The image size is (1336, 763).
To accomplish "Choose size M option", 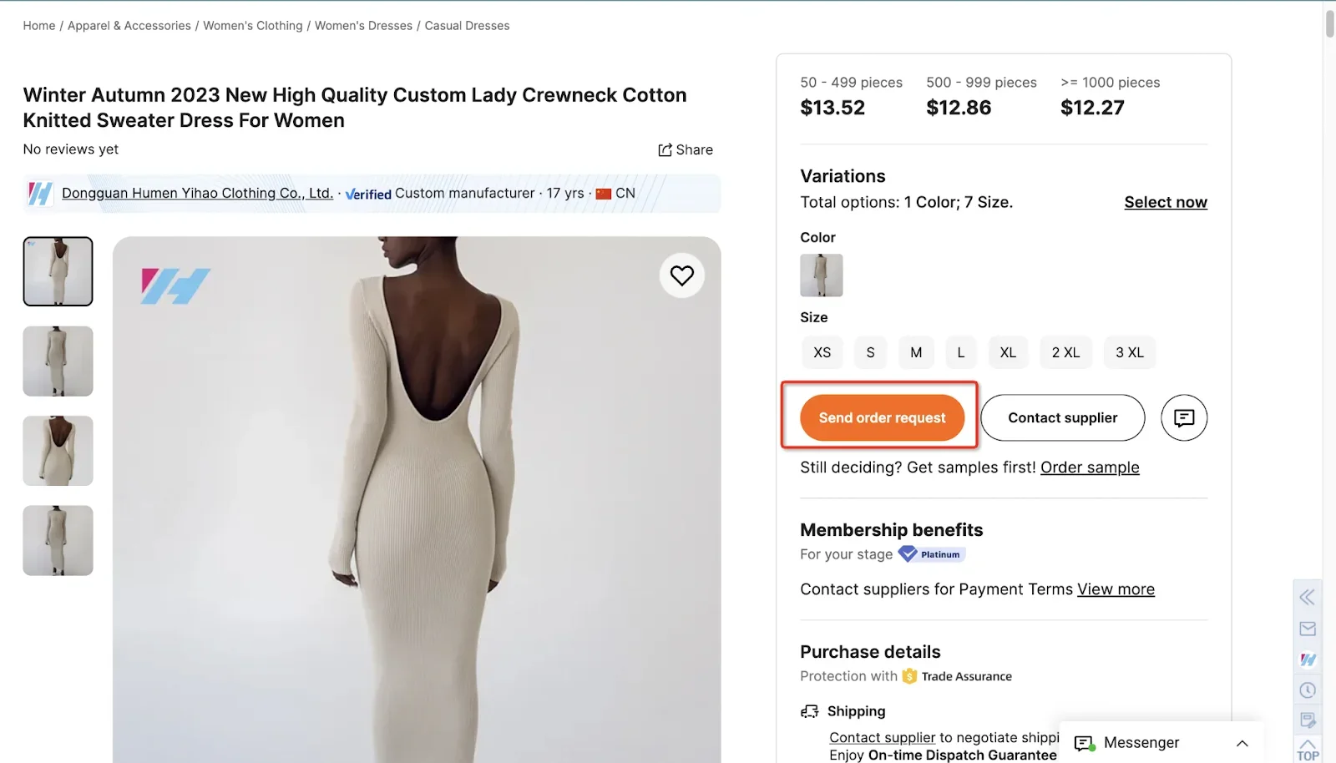I will pyautogui.click(x=916, y=352).
